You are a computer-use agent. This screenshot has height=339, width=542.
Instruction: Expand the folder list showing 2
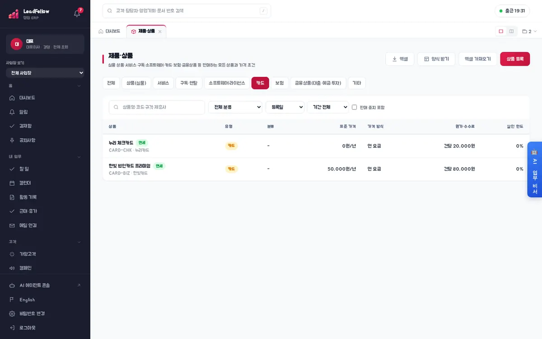(x=529, y=32)
